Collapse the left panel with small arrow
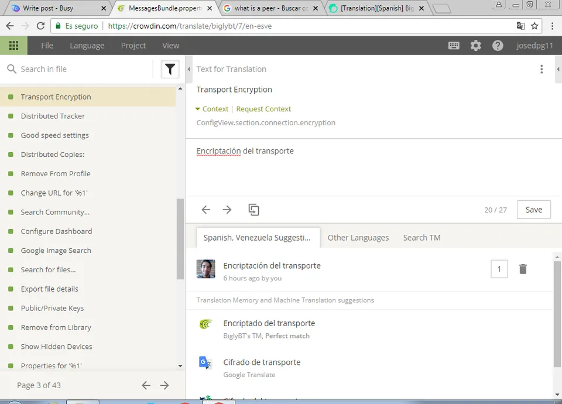Screen dimensions: 562x404 click(189, 69)
